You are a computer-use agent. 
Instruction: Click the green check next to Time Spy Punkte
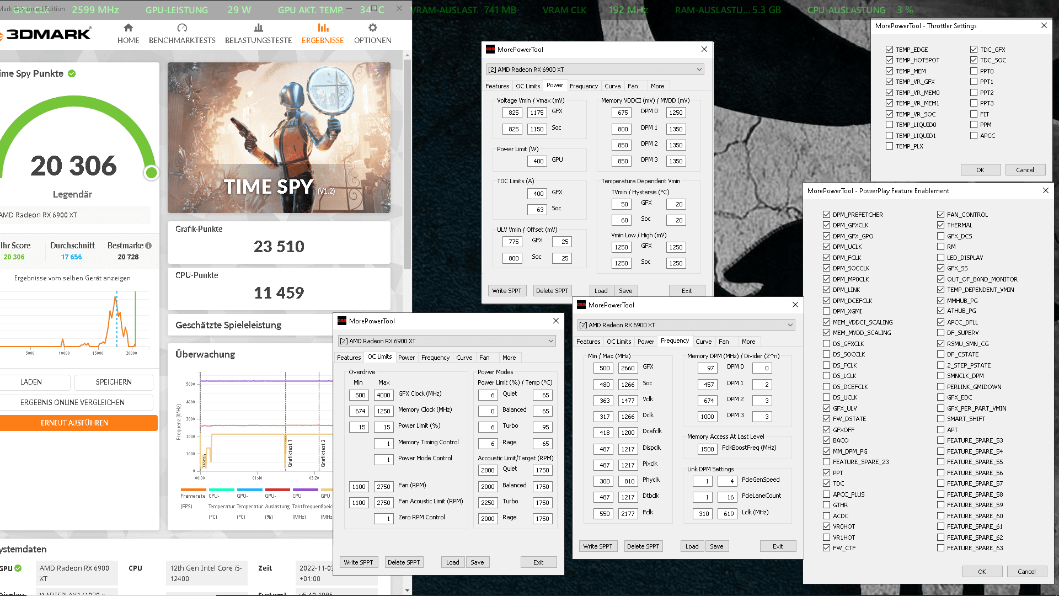click(x=72, y=73)
